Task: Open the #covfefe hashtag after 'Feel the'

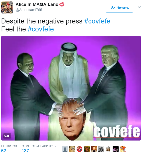Action: pyautogui.click(x=41, y=29)
